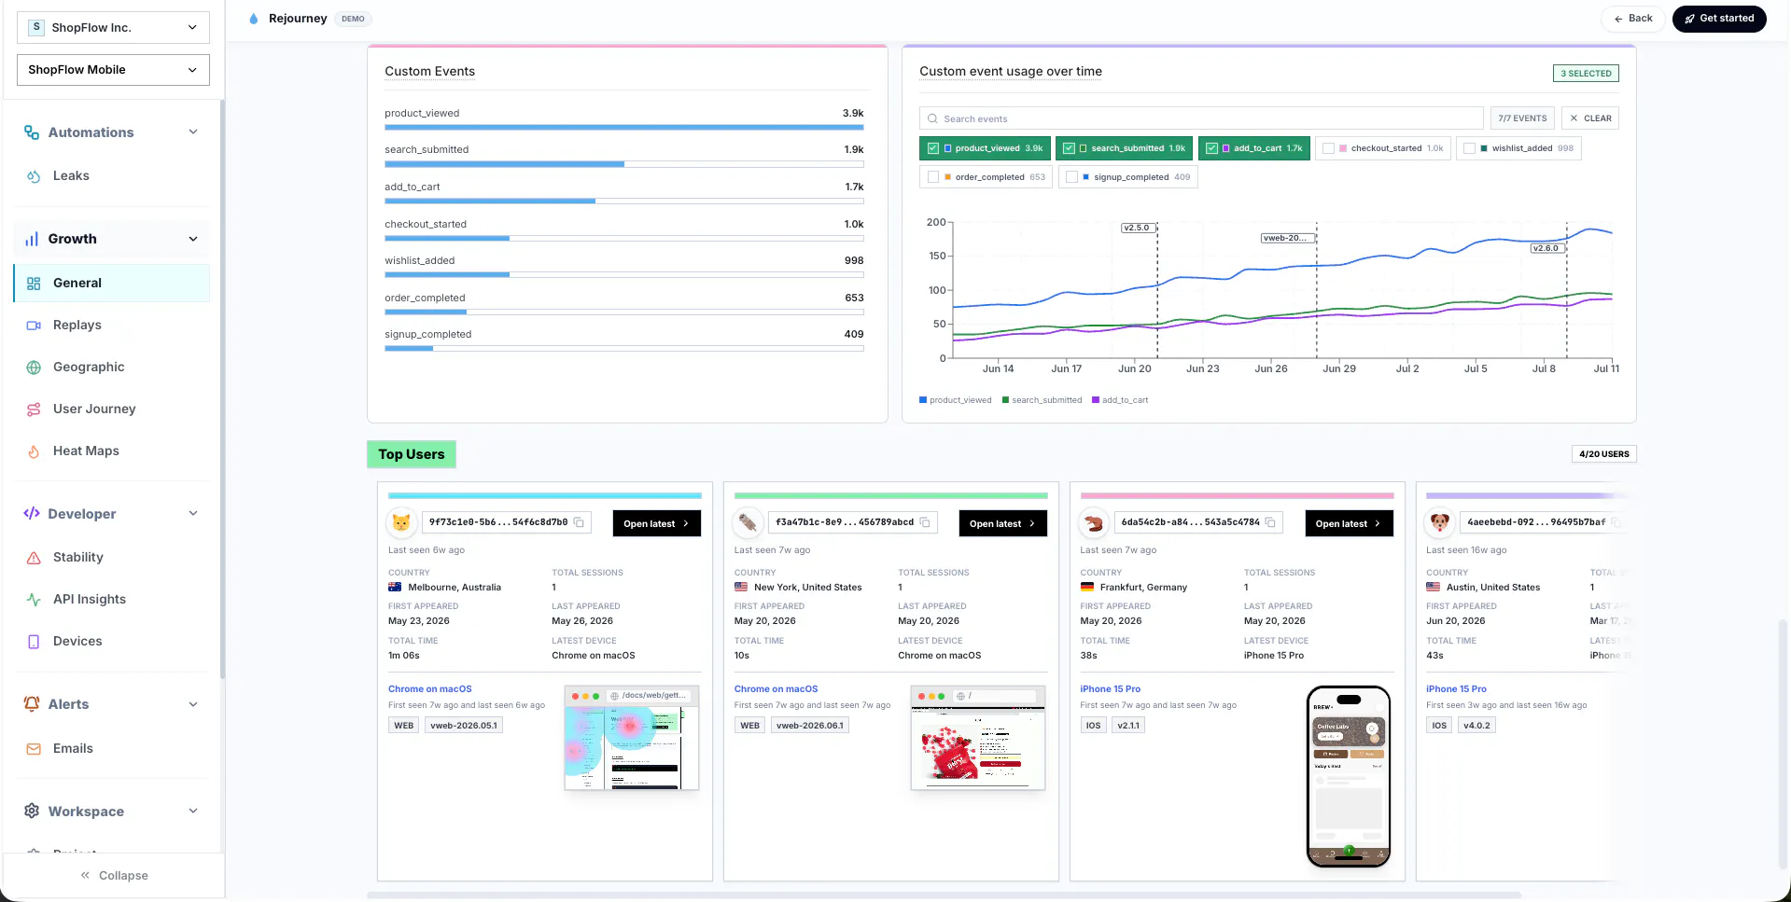
Task: Collapse the Growth section chevron
Action: pos(193,240)
